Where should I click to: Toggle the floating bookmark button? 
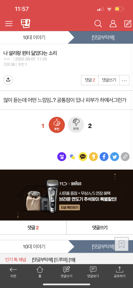pos(121,244)
